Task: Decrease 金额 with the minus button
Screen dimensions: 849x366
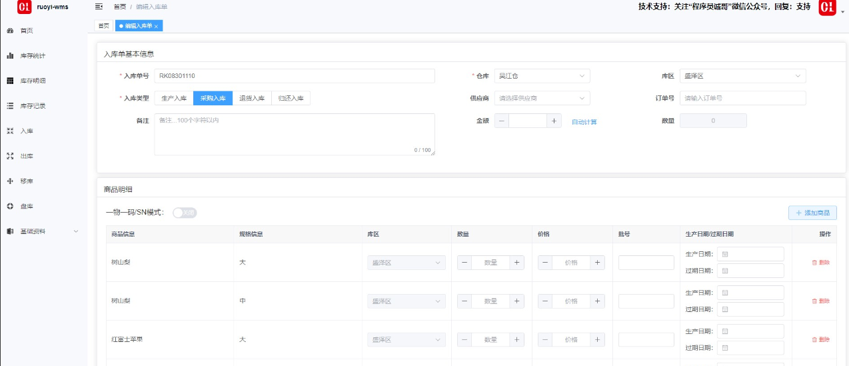Action: click(502, 121)
